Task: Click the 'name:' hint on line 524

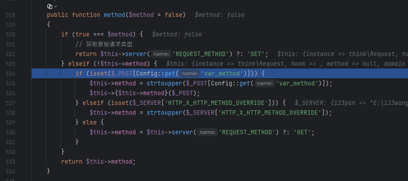Action: (x=190, y=74)
